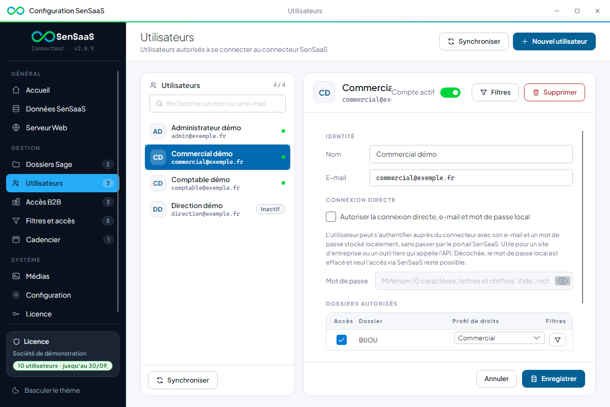Click the search field for name or e-mail

coord(218,103)
